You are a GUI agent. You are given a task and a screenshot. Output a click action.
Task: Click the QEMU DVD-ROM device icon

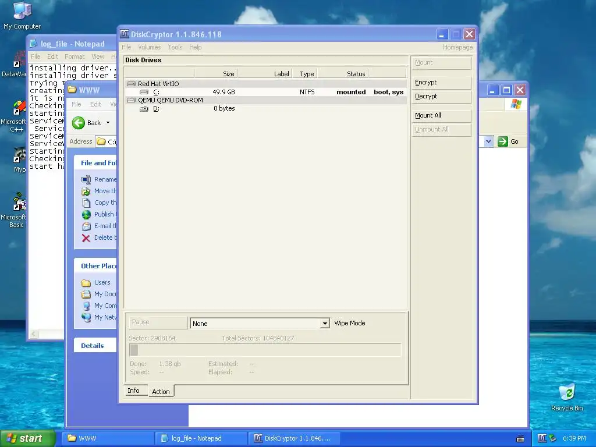131,100
